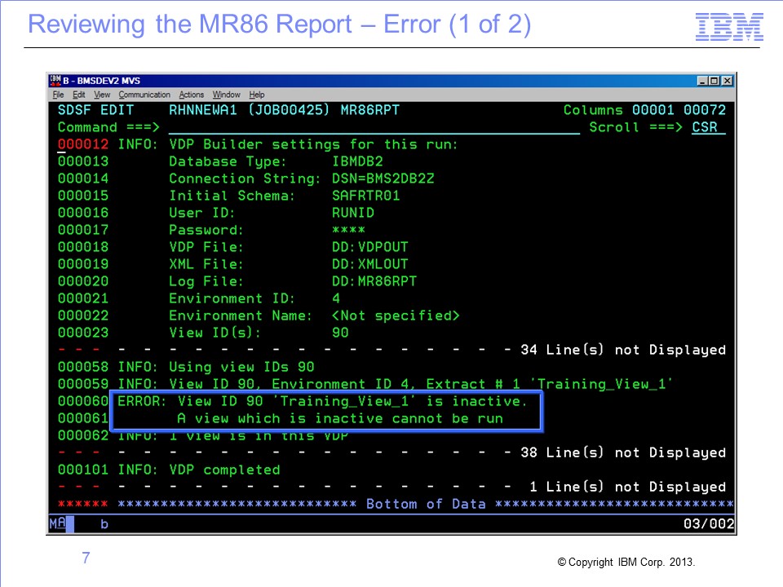Minimize the BMSDEV2 MVS window

702,81
